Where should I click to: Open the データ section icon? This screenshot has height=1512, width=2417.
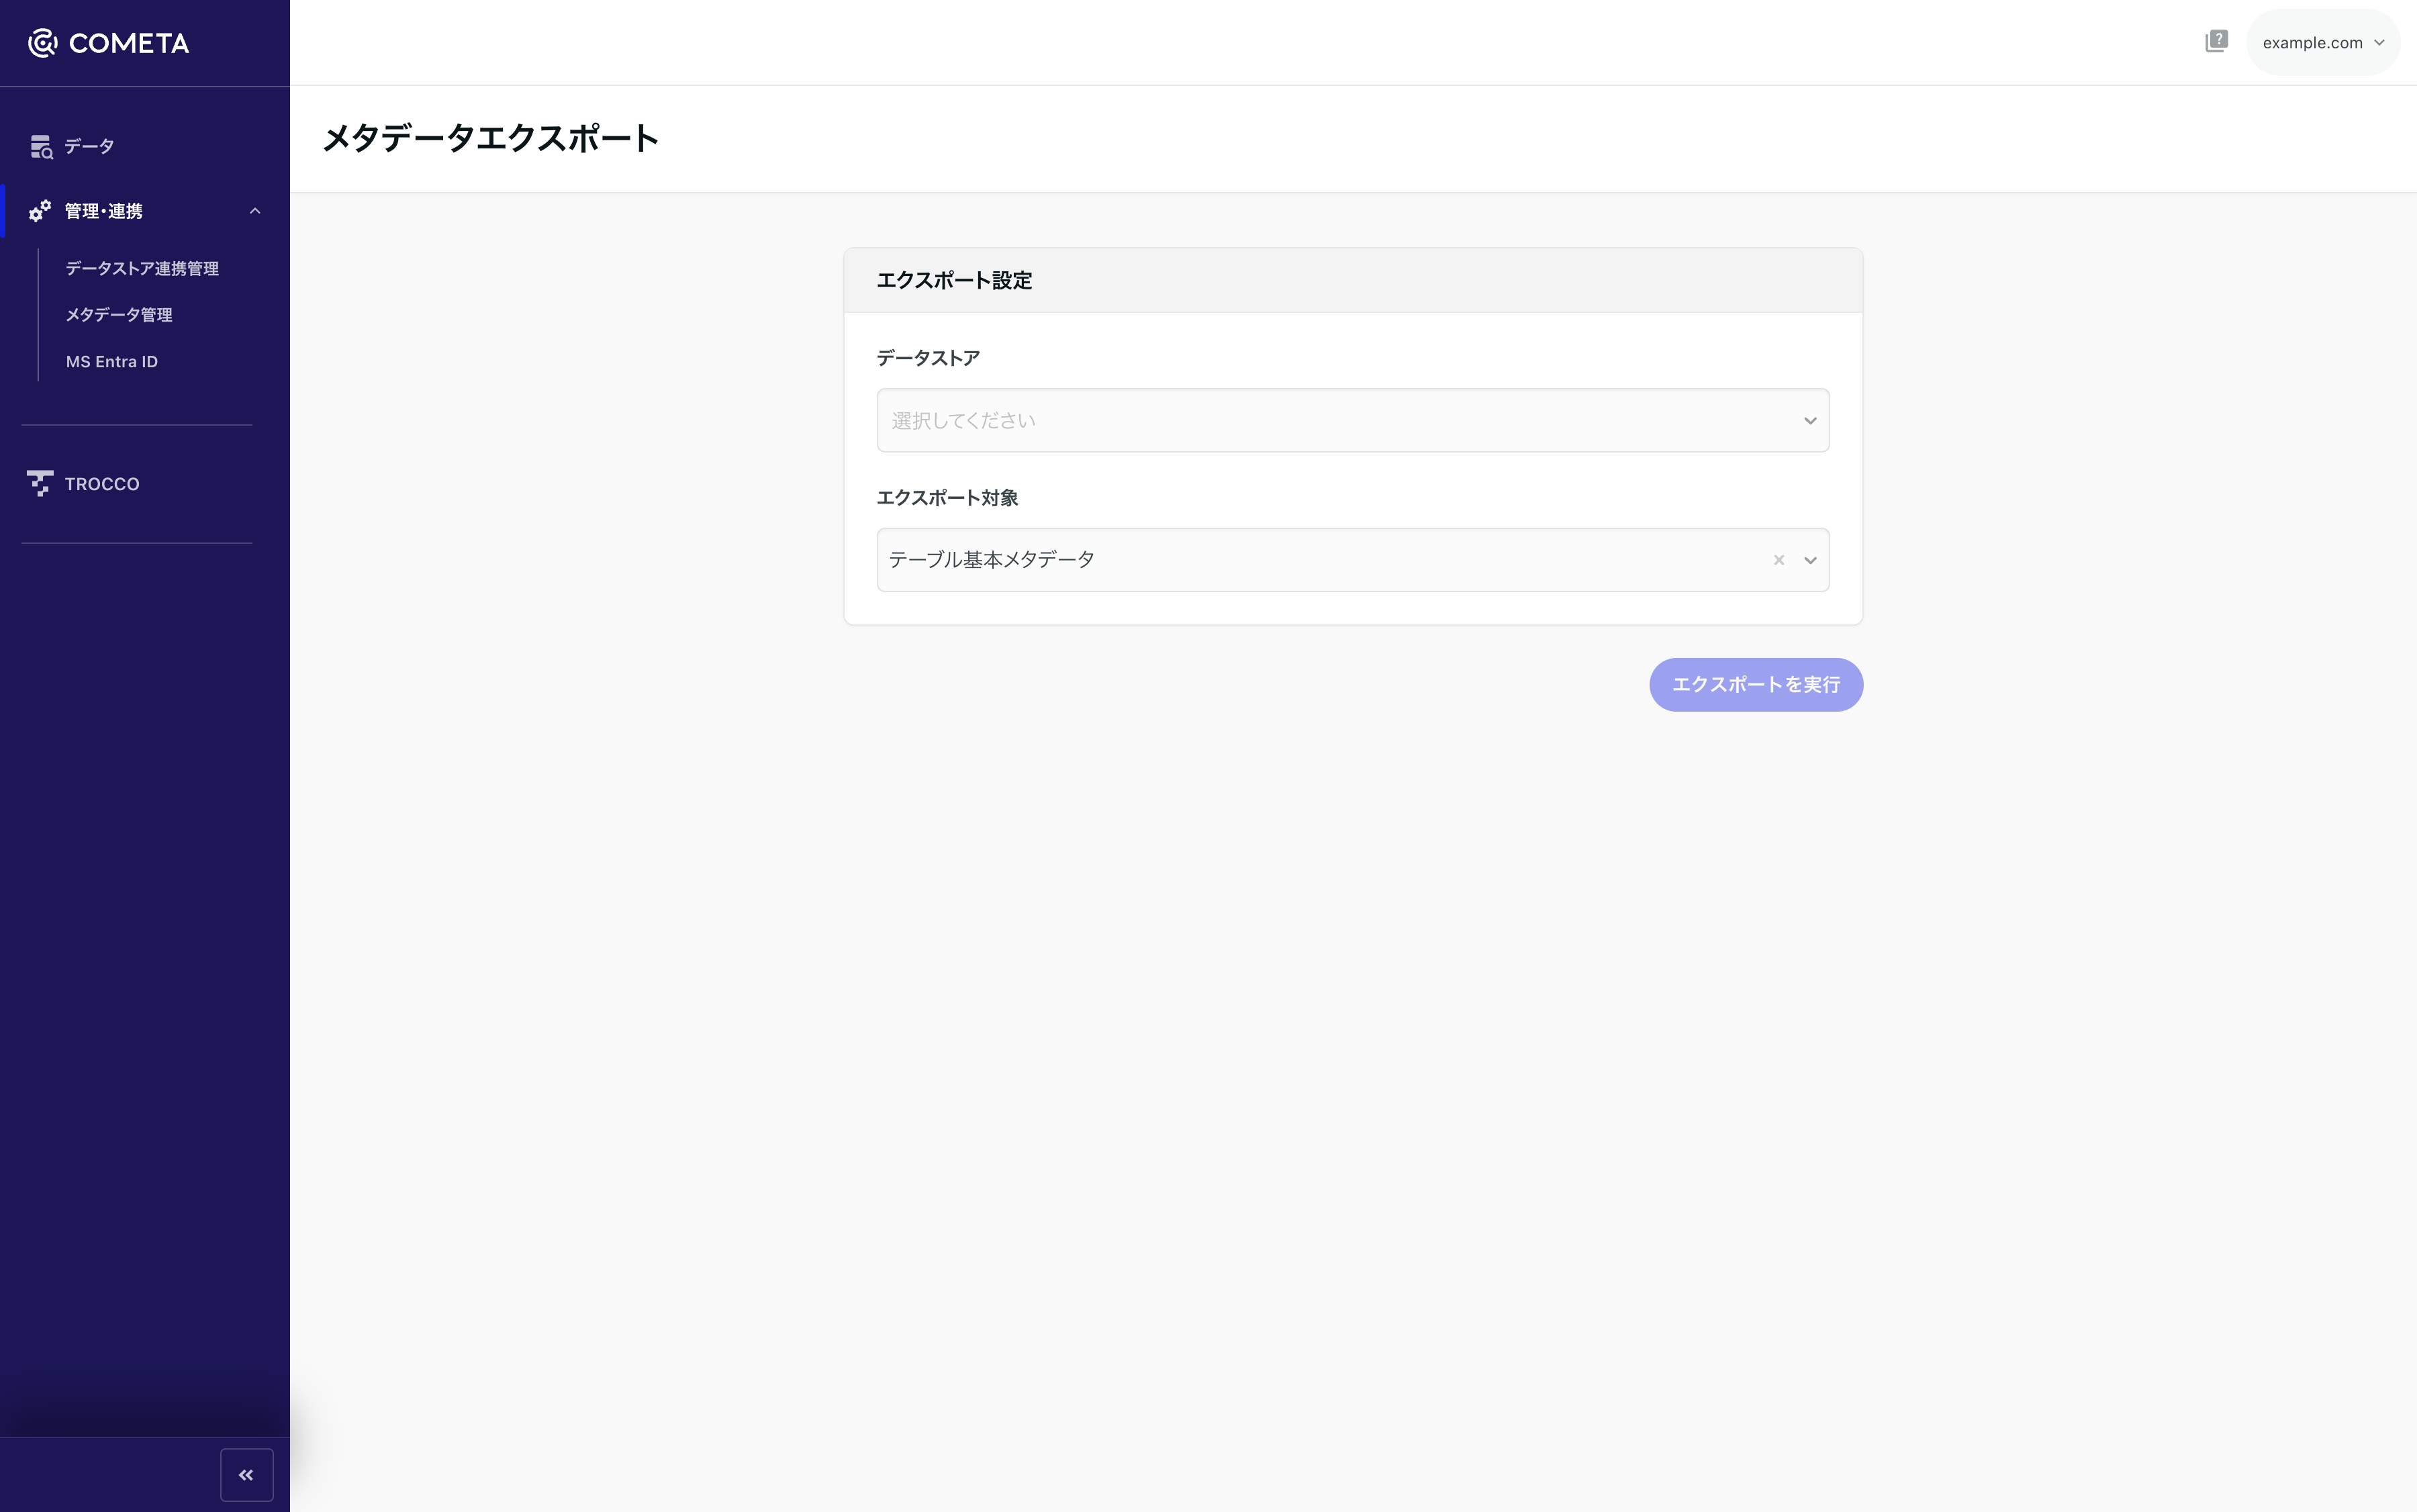[x=41, y=147]
